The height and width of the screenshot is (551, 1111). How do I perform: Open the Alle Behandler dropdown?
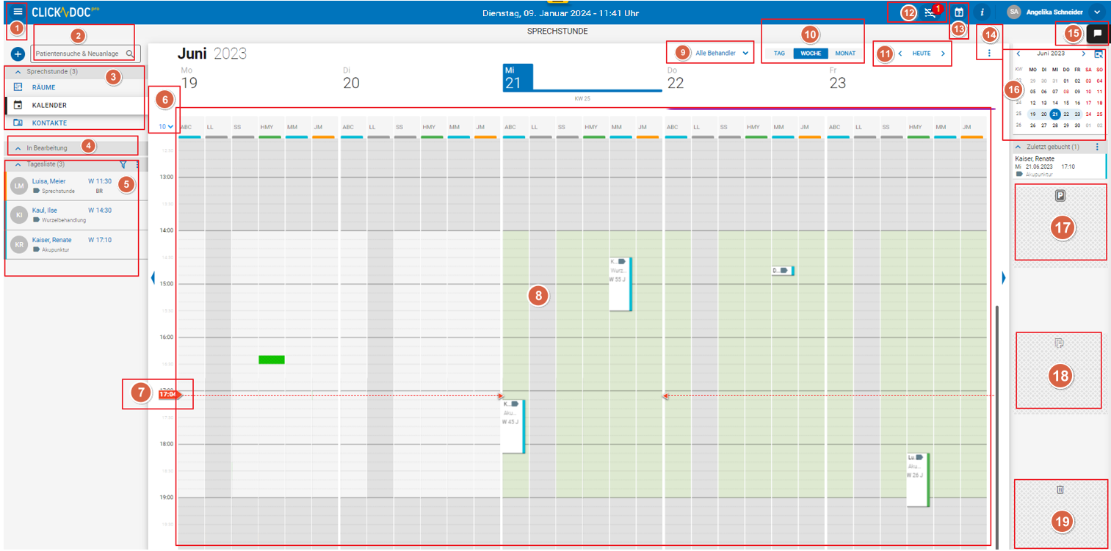click(x=722, y=53)
